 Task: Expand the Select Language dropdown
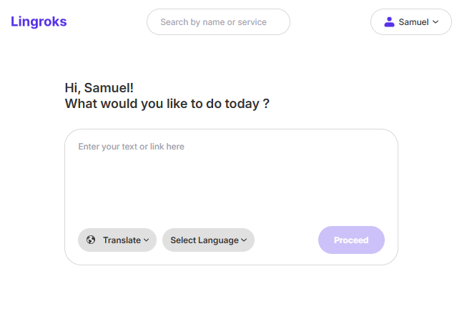(x=208, y=240)
